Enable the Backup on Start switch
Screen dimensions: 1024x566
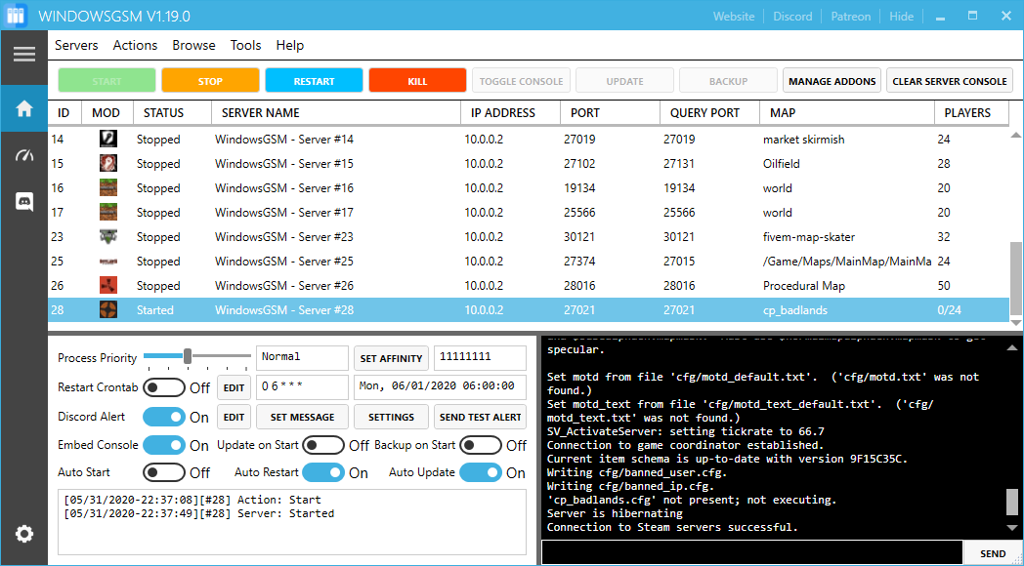pos(481,445)
